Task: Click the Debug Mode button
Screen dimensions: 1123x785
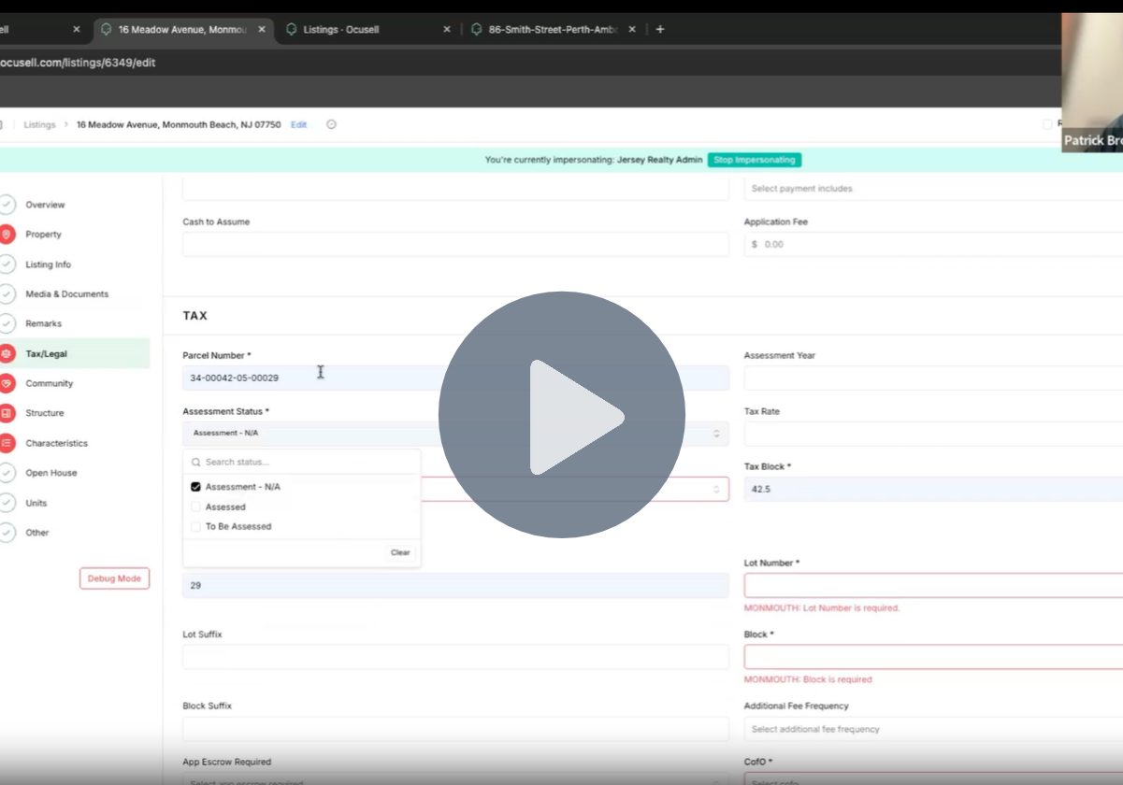Action: point(114,578)
